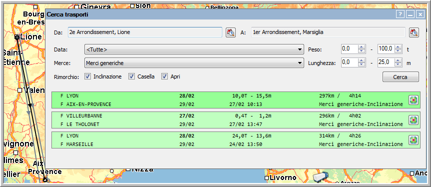Toggle the Inclinazione trailer checkbox
431x187 pixels.
88,76
